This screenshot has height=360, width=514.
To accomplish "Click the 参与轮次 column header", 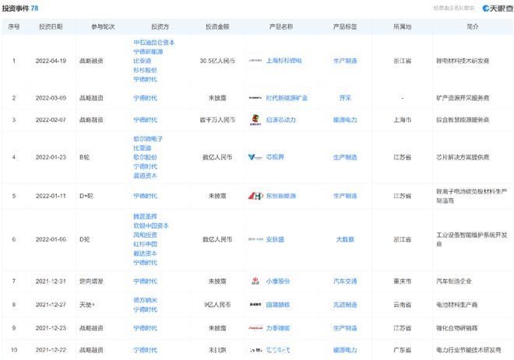I will [103, 27].
